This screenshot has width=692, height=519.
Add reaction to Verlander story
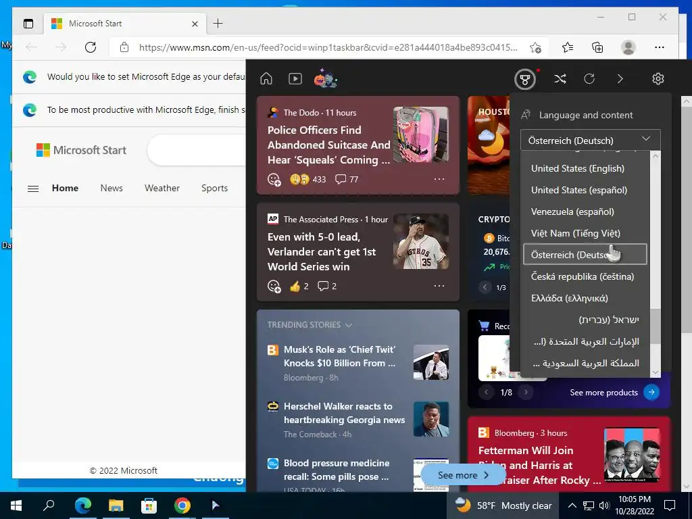274,287
